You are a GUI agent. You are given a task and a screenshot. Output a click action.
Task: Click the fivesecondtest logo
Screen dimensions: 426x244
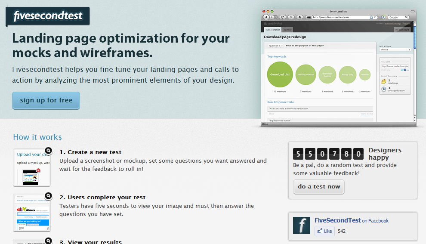[48, 16]
